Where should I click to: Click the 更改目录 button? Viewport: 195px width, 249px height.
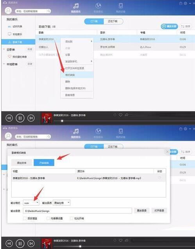click(141, 211)
